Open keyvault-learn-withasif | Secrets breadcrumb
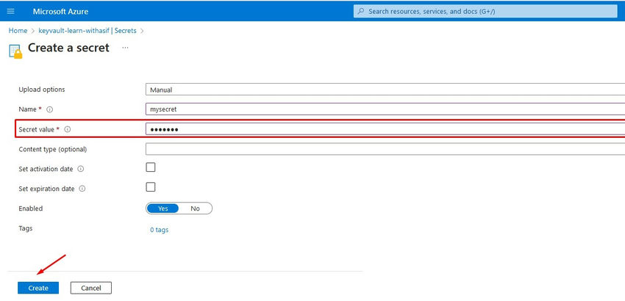Image resolution: width=625 pixels, height=301 pixels. pos(87,31)
